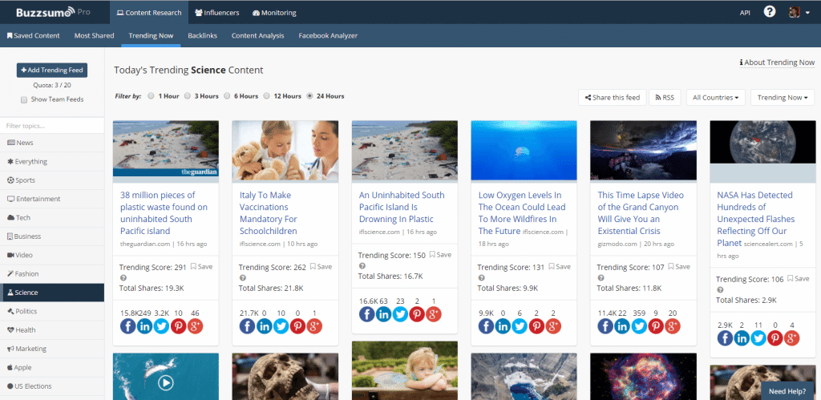Open the help question mark icon

tap(769, 11)
